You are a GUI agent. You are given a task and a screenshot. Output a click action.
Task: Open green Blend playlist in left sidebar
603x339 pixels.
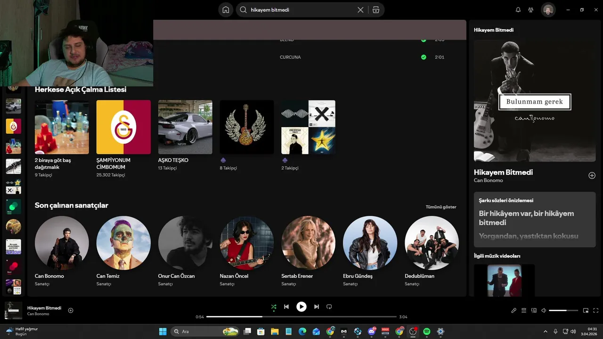point(13,207)
